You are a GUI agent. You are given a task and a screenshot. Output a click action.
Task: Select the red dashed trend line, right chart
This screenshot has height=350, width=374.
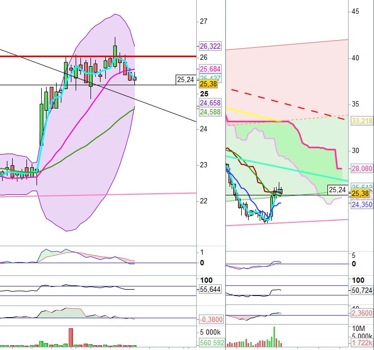coord(286,104)
